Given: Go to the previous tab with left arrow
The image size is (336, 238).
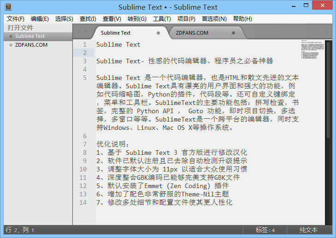Looking at the screenshot, I should tap(79, 32).
